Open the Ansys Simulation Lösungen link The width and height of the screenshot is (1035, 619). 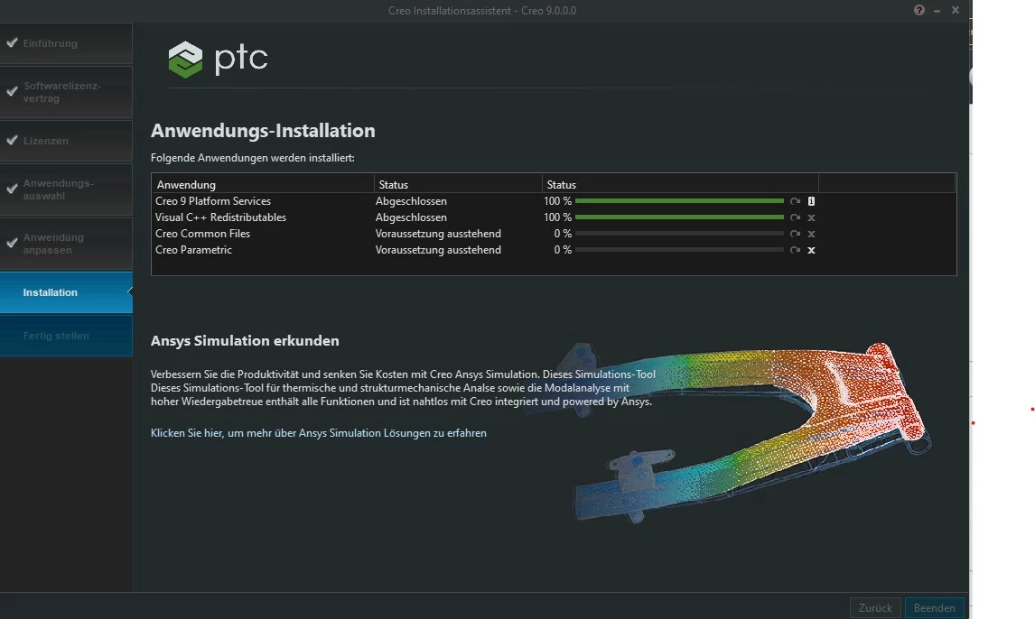[x=318, y=433]
